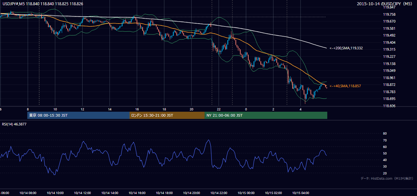Image resolution: width=417 pixels, height=196 pixels.
Task: Click hour label 18 under the price chart
Action: (164, 109)
